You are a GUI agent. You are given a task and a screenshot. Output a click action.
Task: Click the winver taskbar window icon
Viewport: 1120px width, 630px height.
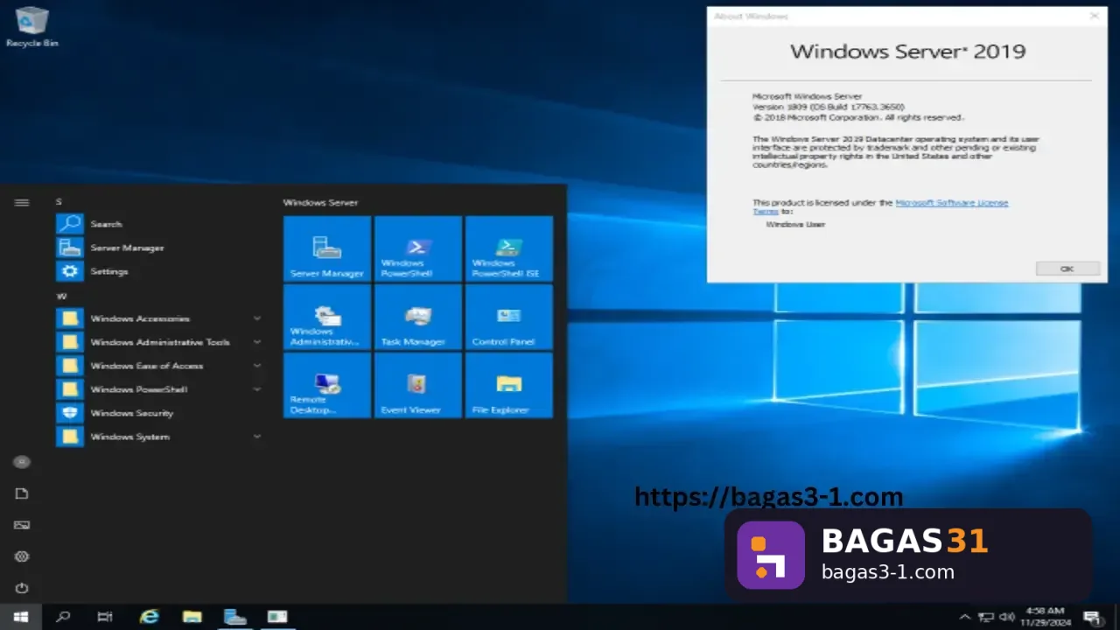coord(277,617)
